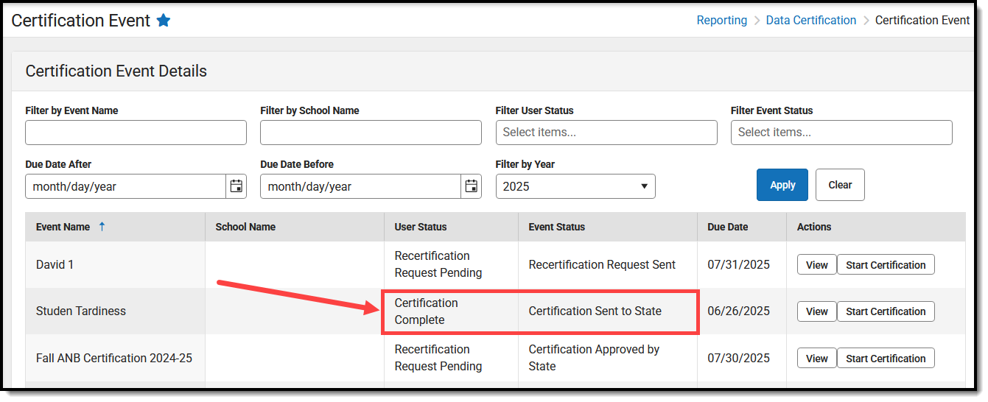Screen dimensions: 988x402
Task: Start Certification for David 1
Action: (885, 265)
